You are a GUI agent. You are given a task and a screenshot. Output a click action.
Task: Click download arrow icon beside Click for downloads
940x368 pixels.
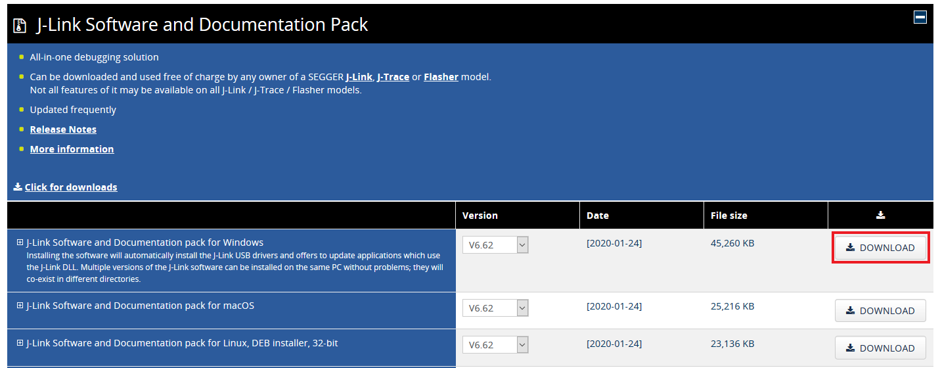click(x=18, y=187)
